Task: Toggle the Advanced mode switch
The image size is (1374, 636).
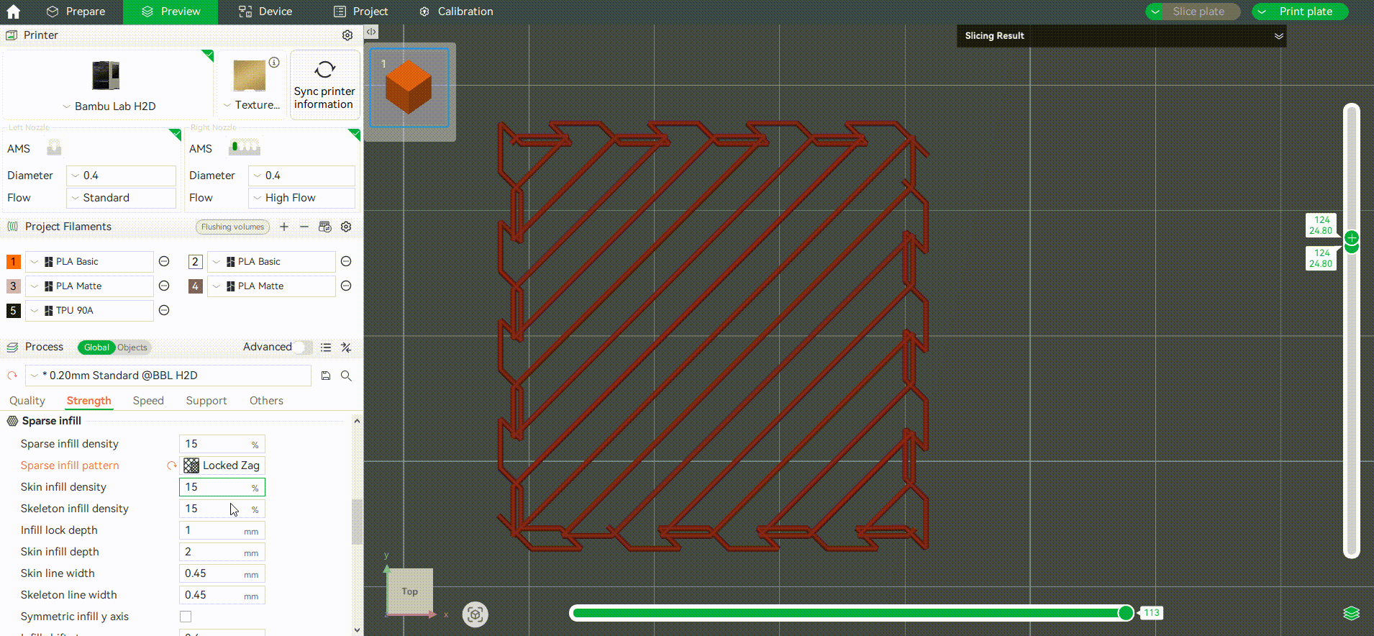Action: coord(303,347)
